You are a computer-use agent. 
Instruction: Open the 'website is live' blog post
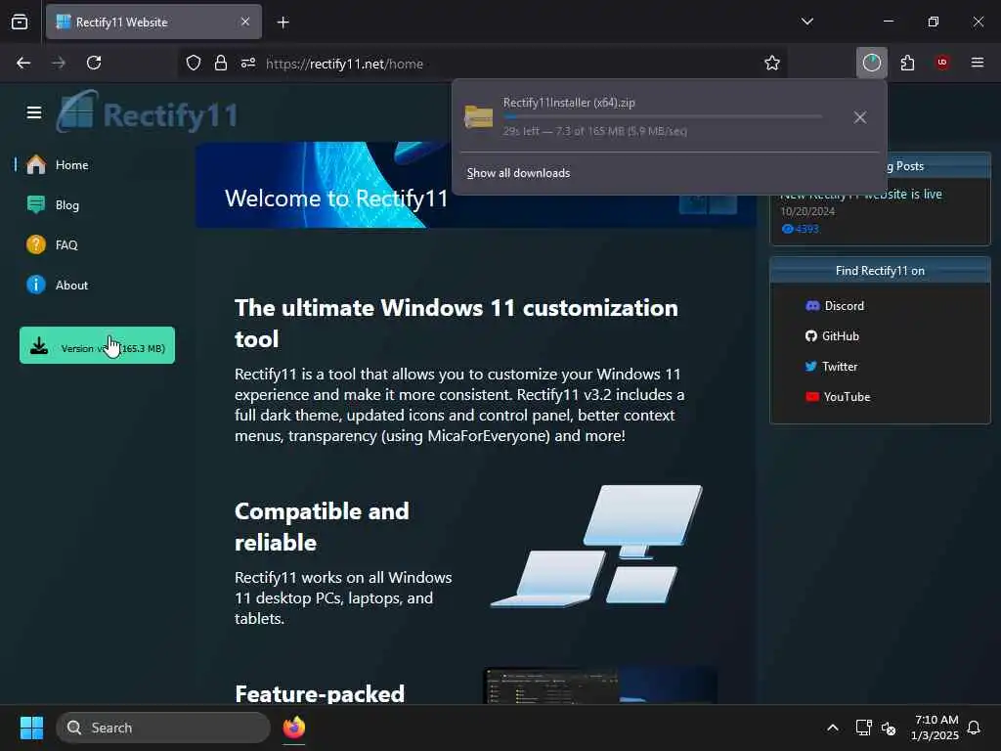tap(860, 195)
